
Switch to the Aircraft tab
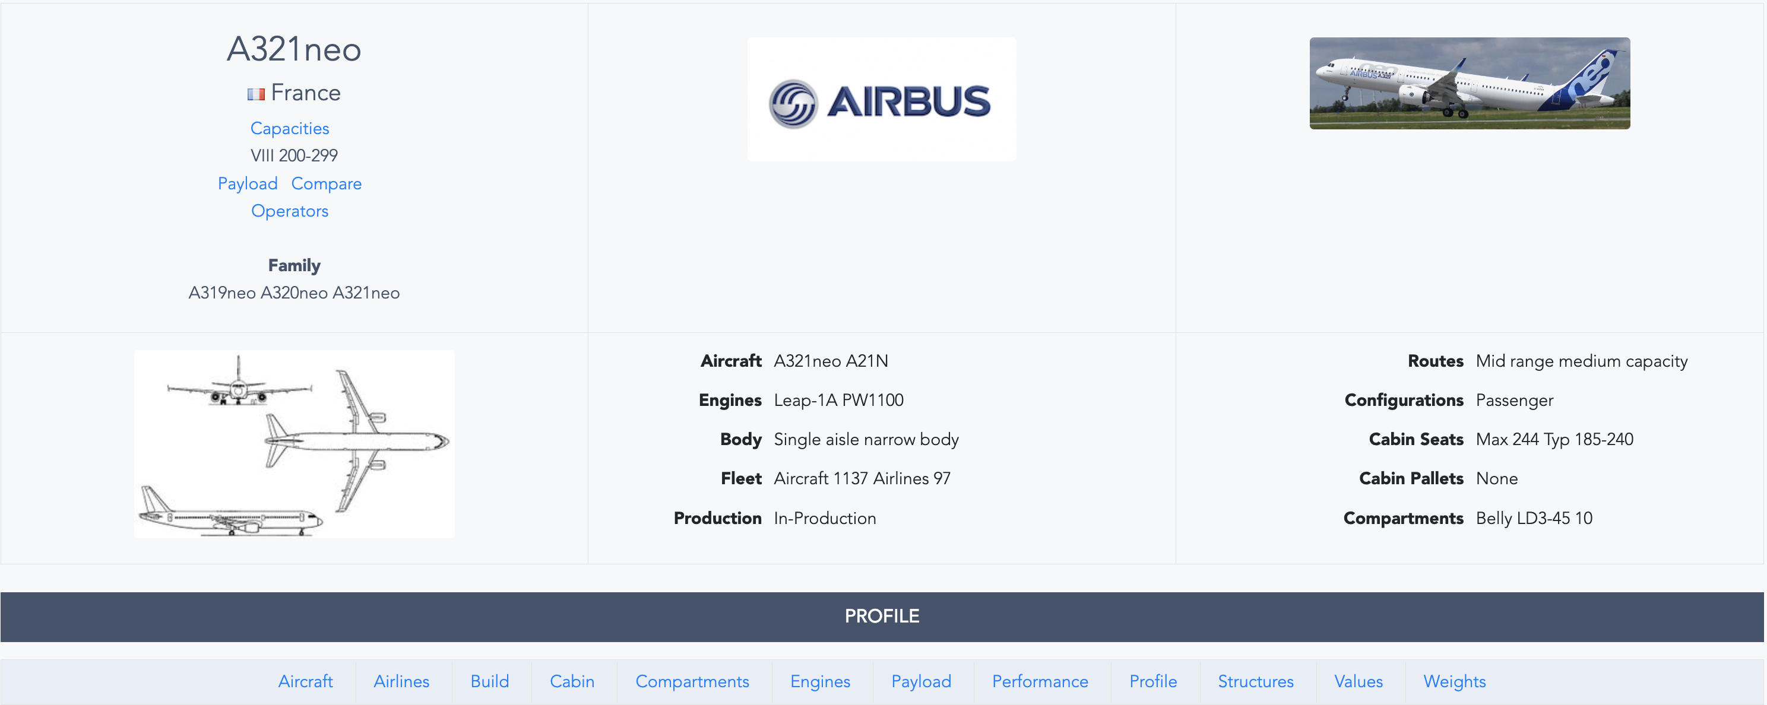coord(305,682)
